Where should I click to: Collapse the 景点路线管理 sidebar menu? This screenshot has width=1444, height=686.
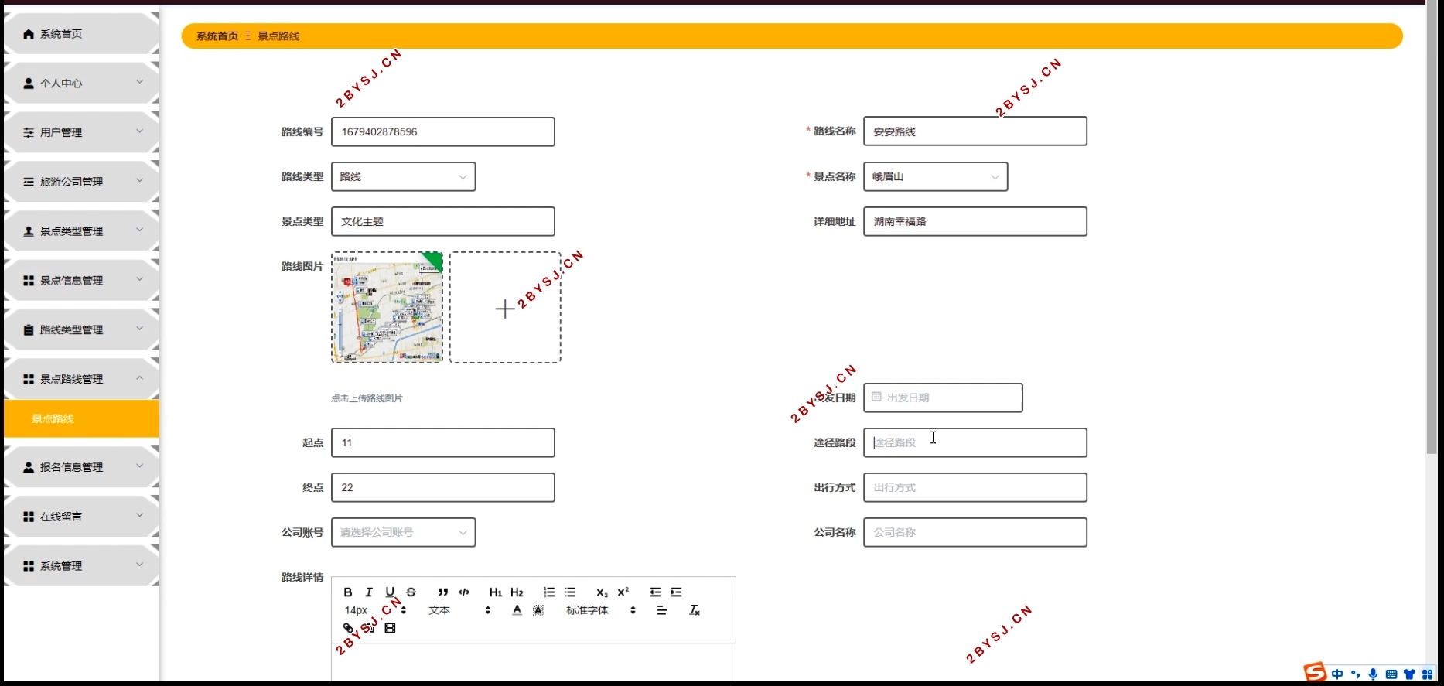point(81,379)
